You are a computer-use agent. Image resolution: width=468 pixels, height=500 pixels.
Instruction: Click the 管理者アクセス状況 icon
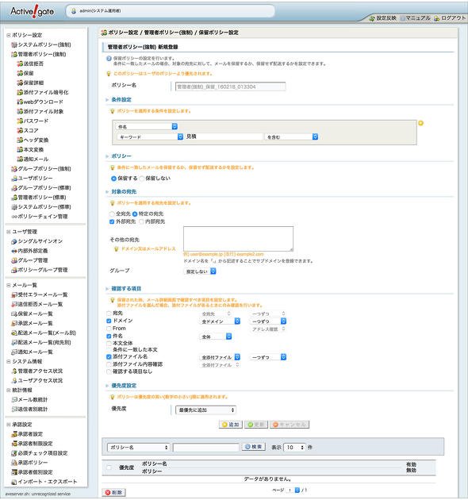[14, 371]
